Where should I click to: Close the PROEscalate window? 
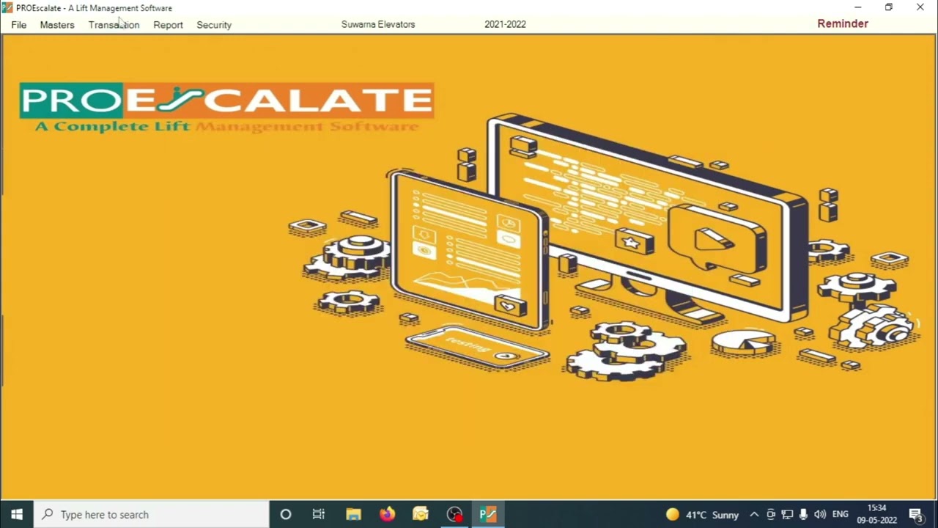click(x=920, y=8)
